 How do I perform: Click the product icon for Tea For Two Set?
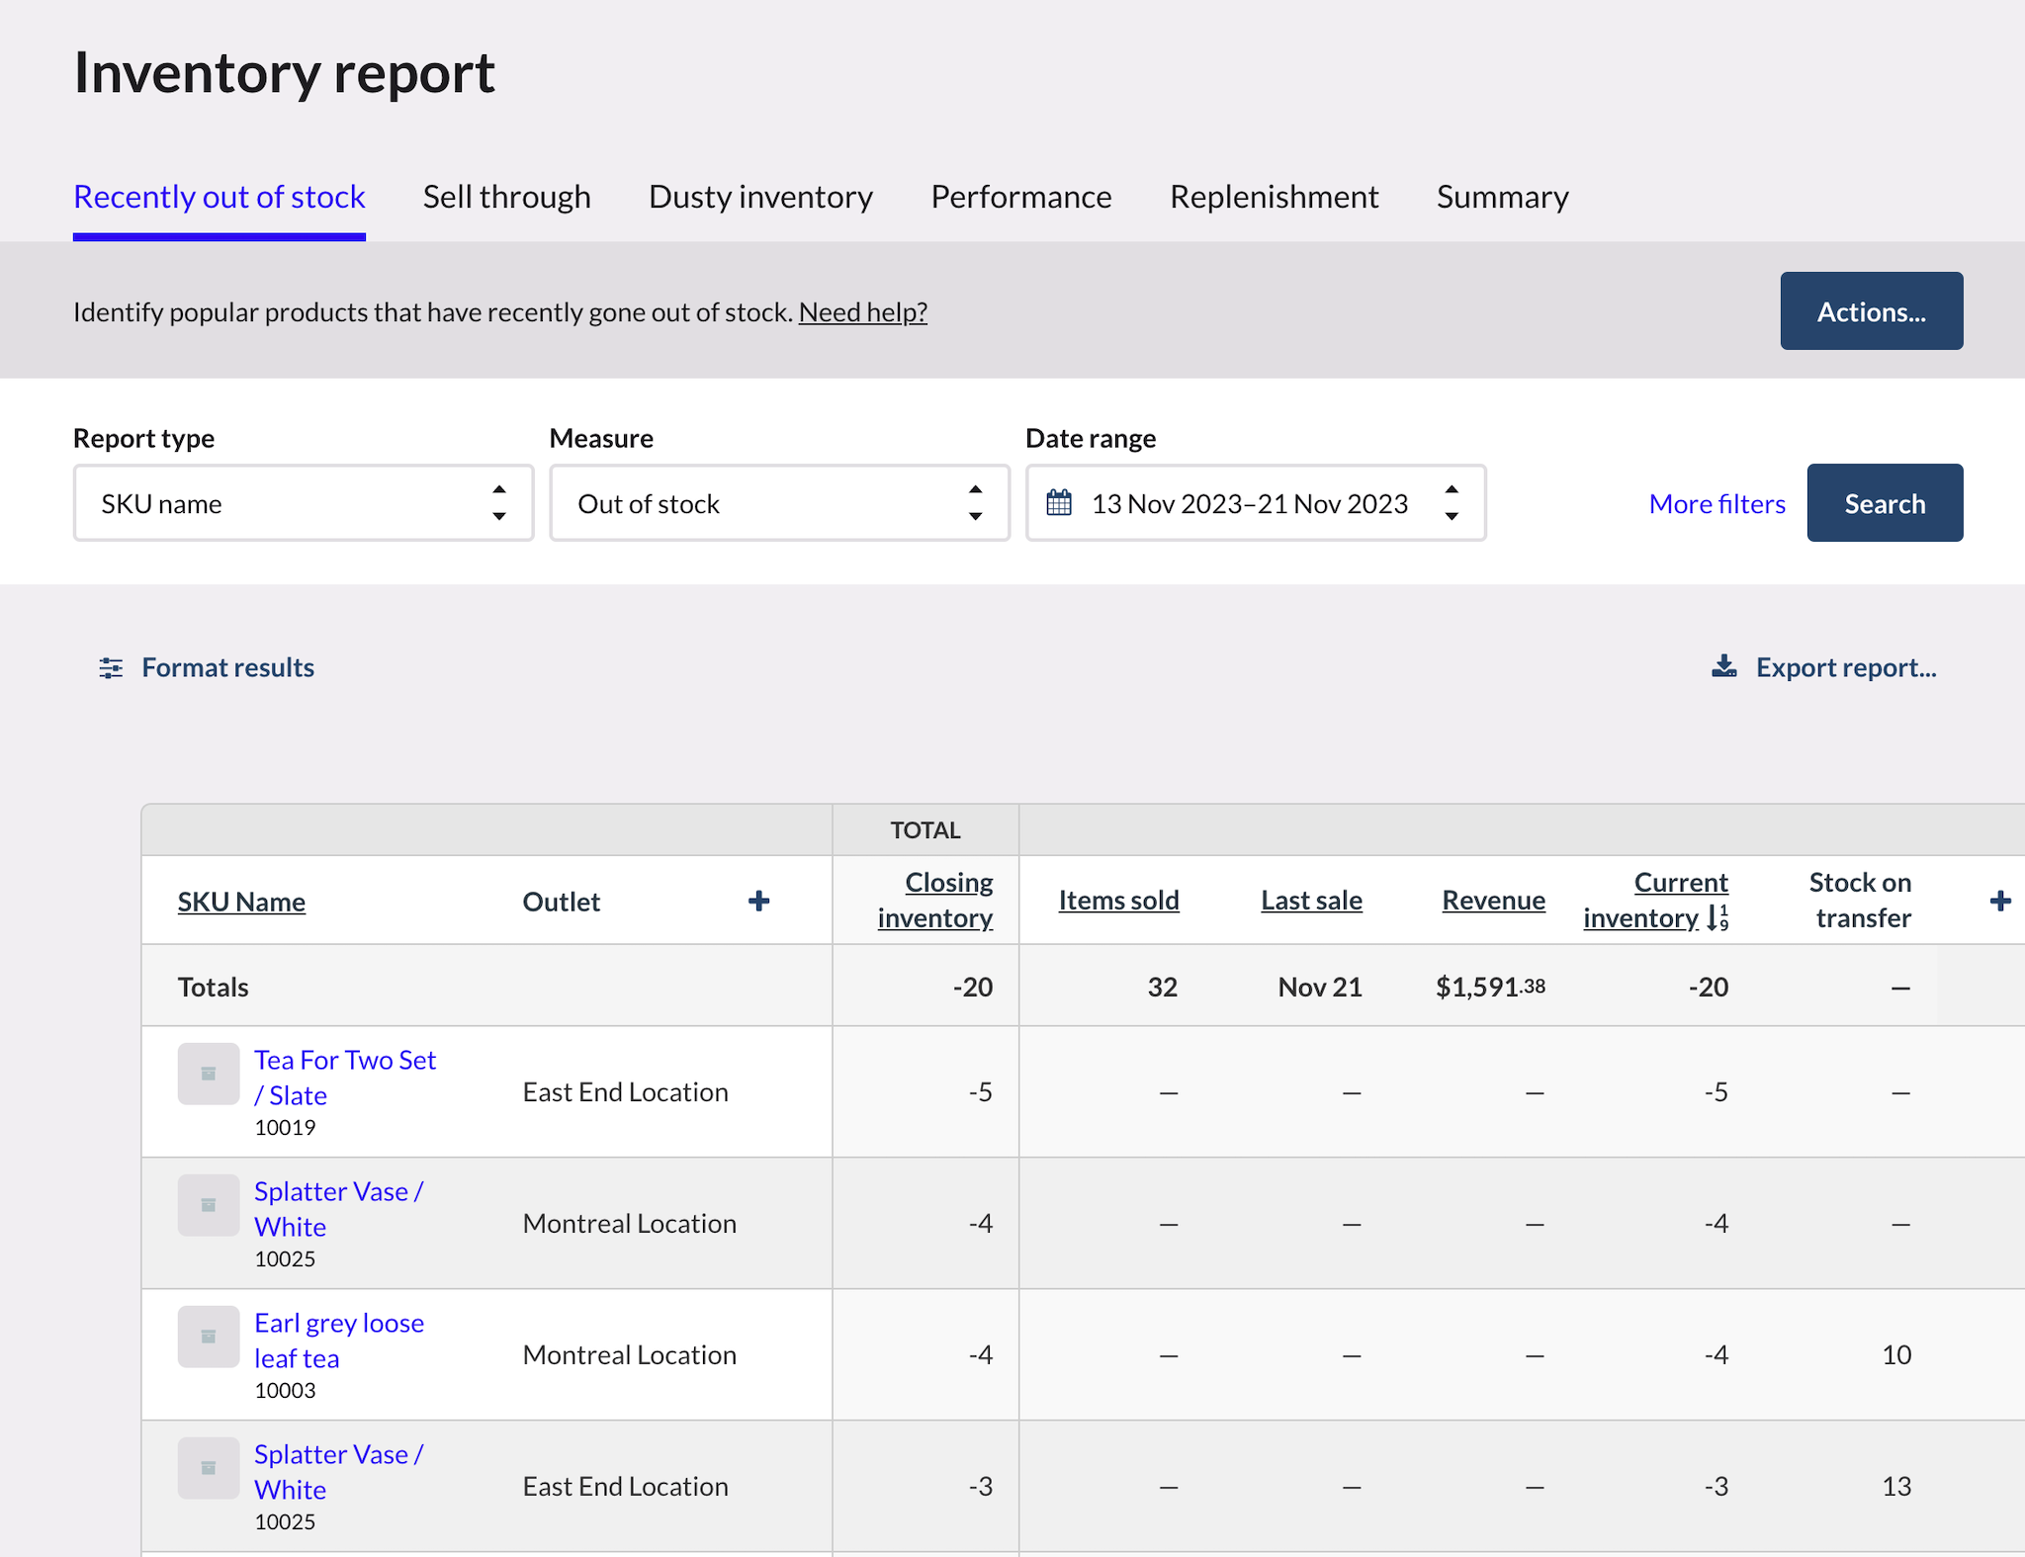coord(208,1074)
